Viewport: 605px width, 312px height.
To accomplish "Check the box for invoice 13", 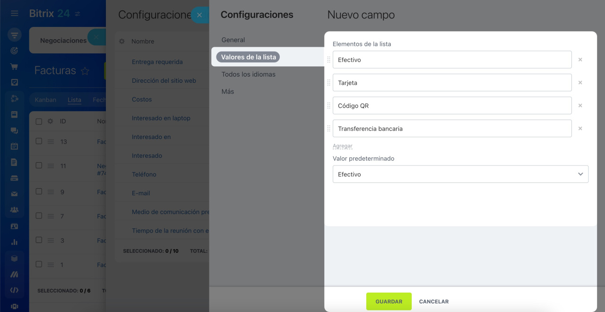I will click(39, 141).
